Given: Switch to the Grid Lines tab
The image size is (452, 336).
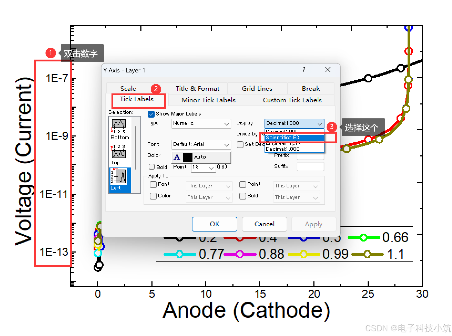Looking at the screenshot, I should click(x=257, y=89).
